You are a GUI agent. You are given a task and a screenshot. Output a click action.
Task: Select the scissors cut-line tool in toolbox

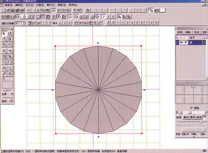(10, 51)
